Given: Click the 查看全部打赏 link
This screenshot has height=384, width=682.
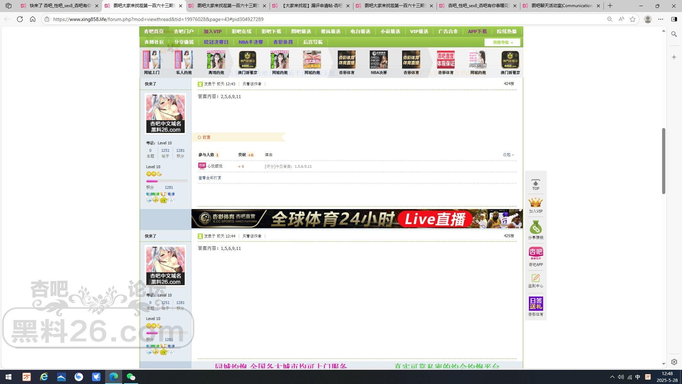Looking at the screenshot, I should [x=210, y=178].
